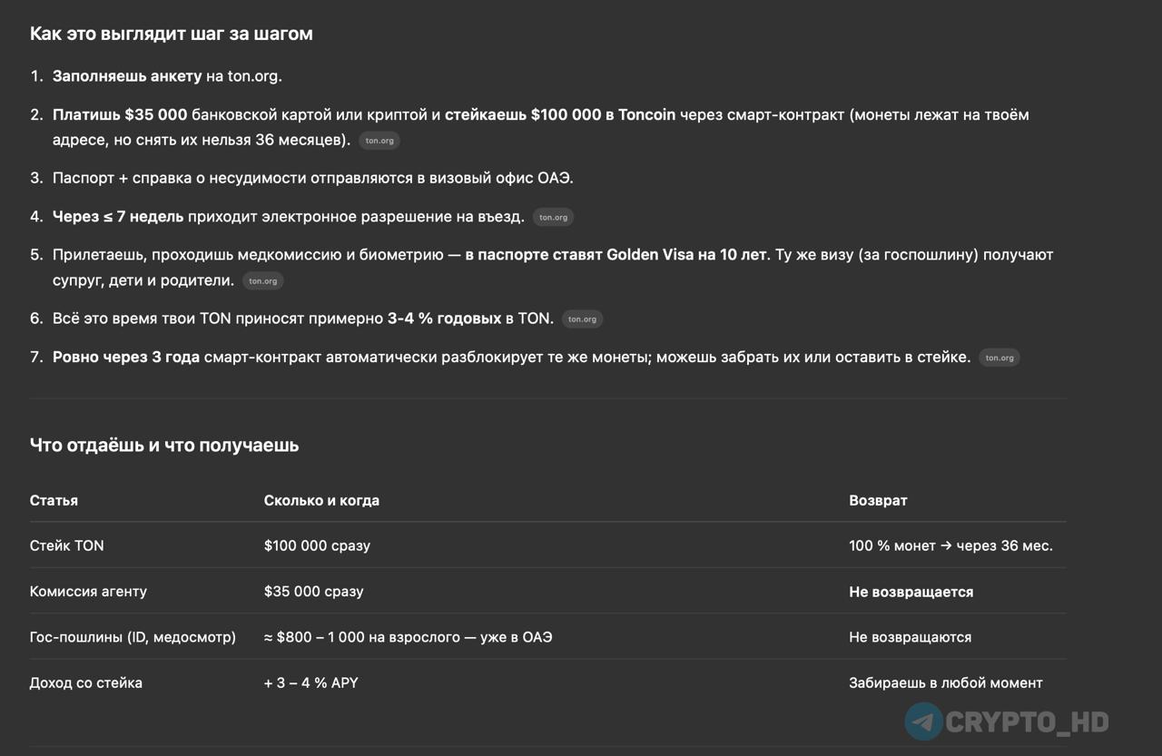
Task: Click the CRYPTO_HD watermark text
Action: [1028, 722]
